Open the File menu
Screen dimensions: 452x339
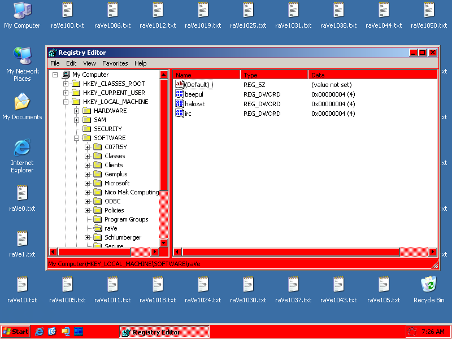tap(55, 63)
